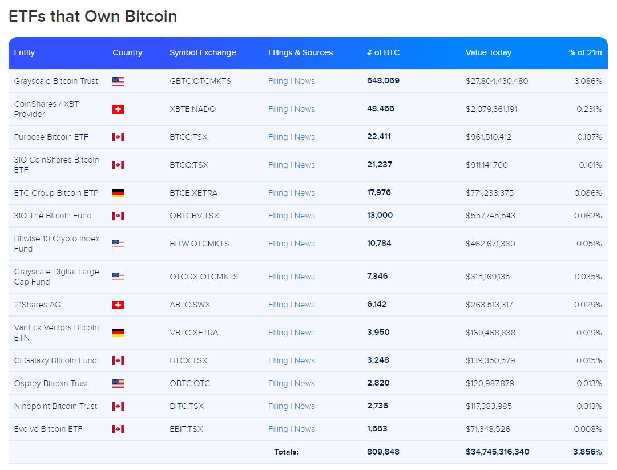
Task: Click the # of BTC column header
Action: [383, 52]
